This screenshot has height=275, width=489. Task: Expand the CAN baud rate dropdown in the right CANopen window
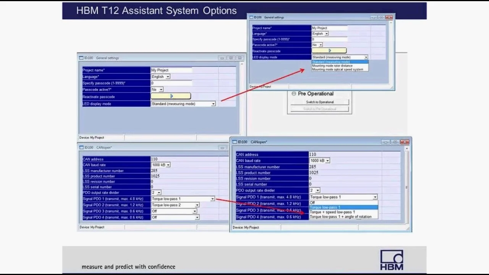pos(327,161)
